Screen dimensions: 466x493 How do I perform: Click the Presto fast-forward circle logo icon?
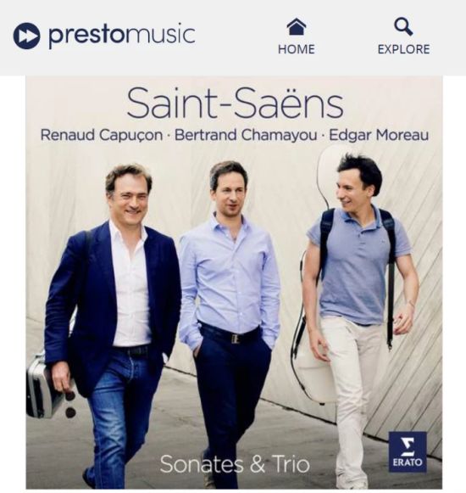pyautogui.click(x=27, y=36)
